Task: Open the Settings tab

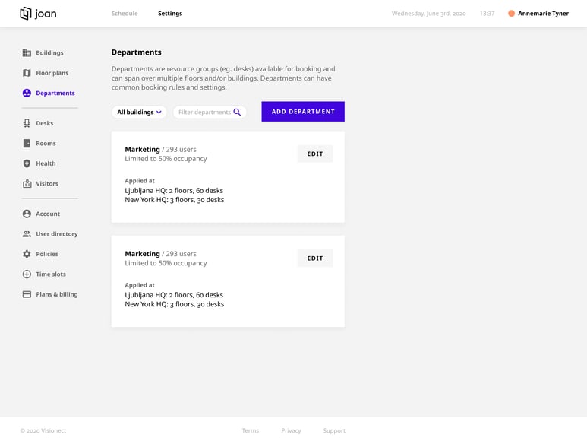Action: pyautogui.click(x=170, y=14)
